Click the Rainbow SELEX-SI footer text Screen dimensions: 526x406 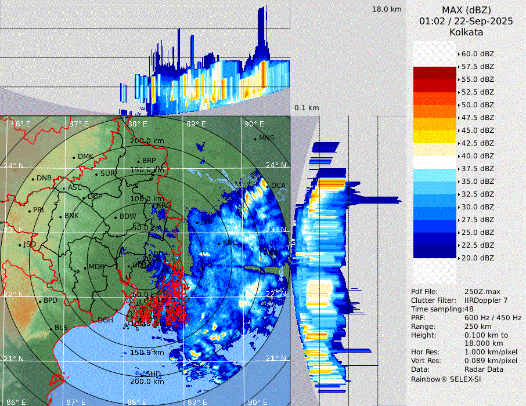click(x=446, y=379)
